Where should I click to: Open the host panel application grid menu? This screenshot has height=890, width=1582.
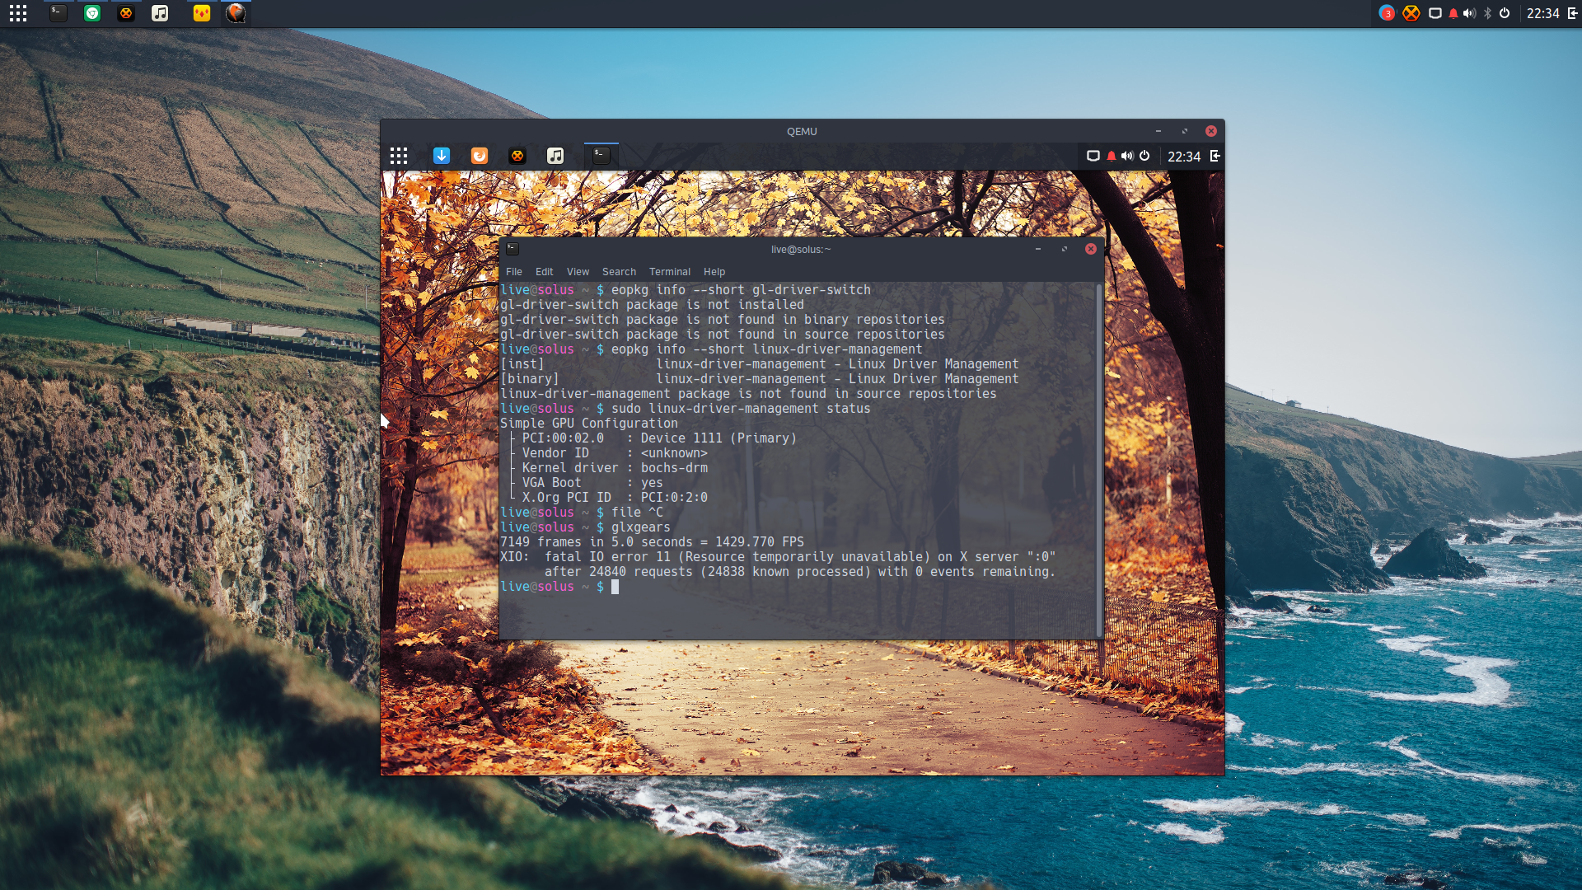tap(18, 13)
